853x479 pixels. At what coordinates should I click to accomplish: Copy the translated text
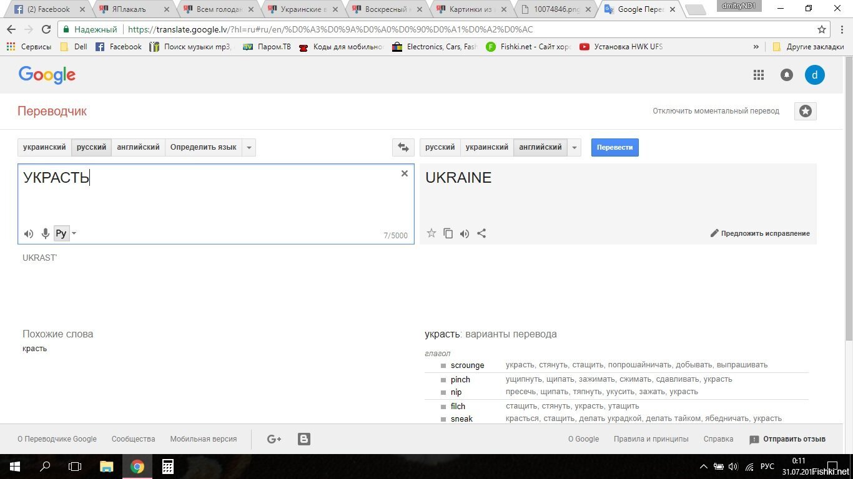(x=448, y=233)
